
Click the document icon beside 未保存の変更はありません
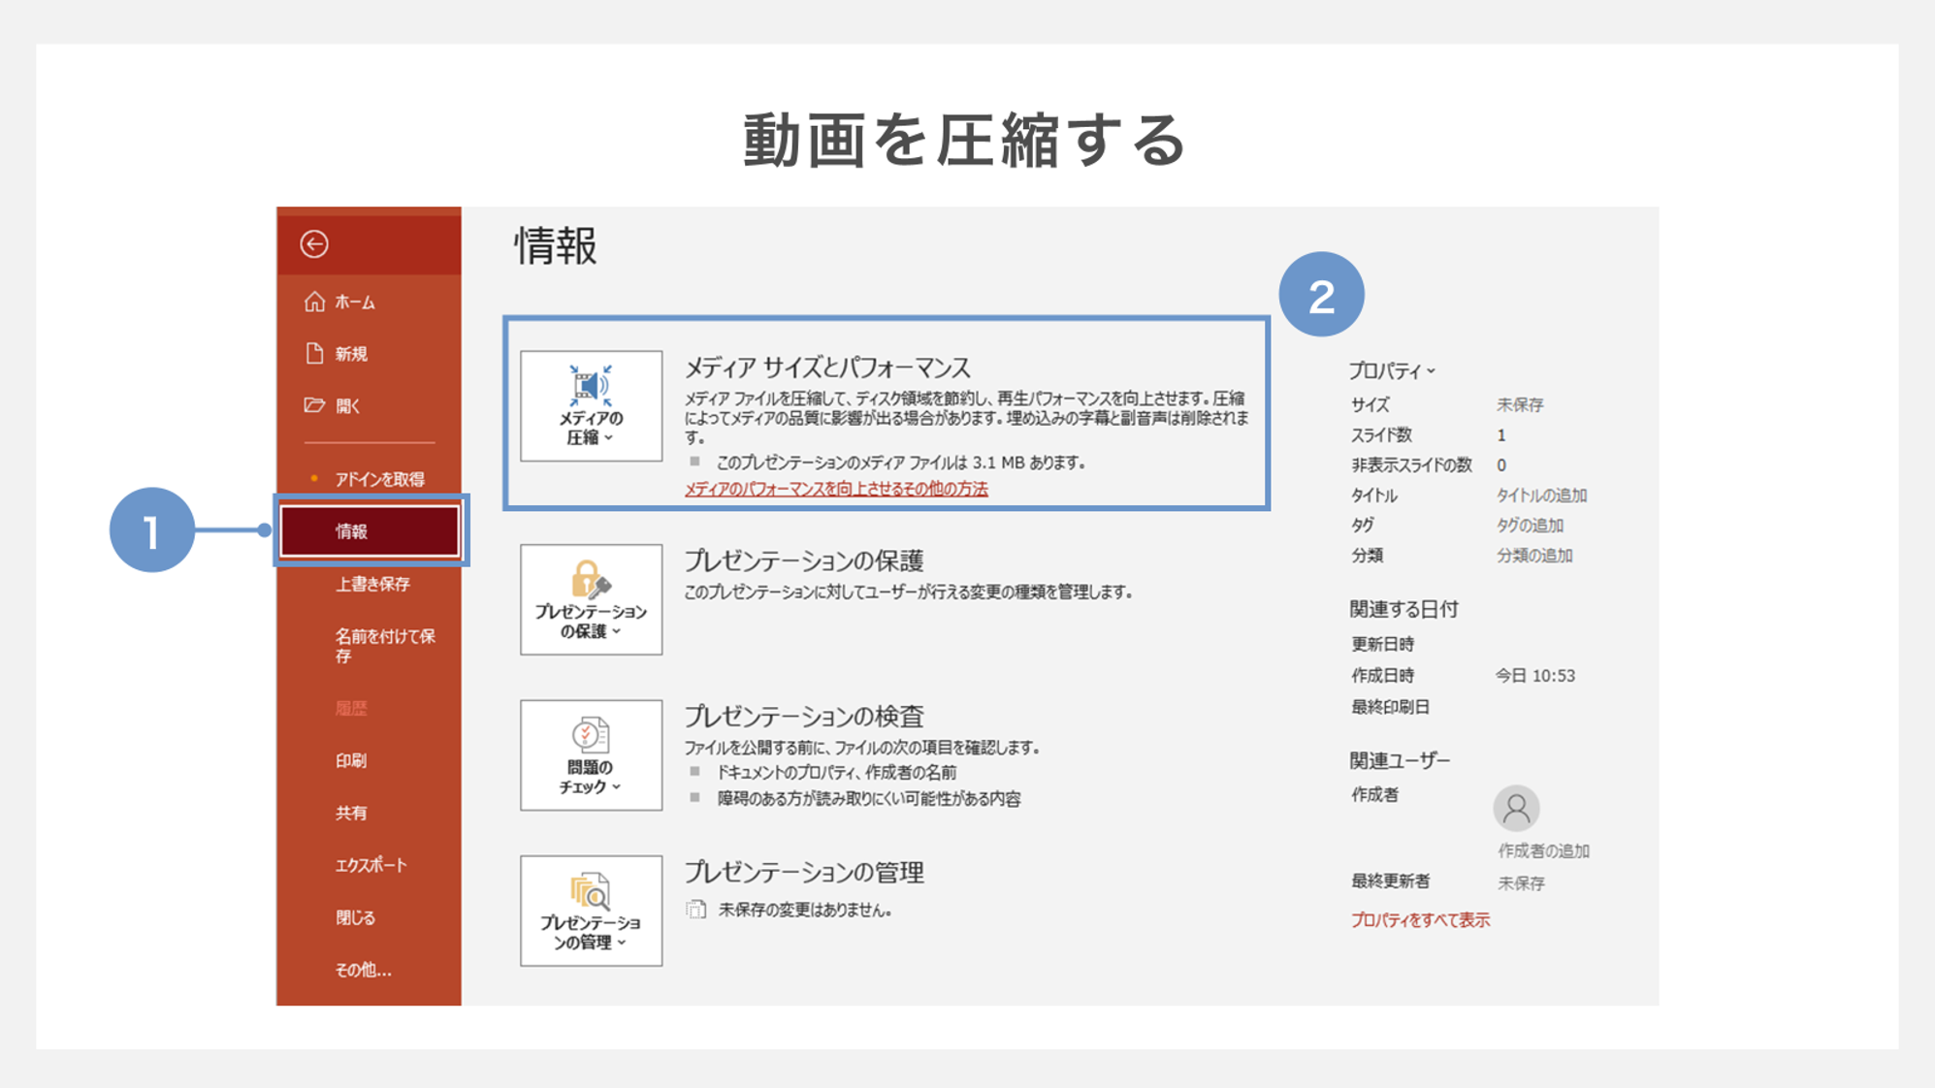tap(695, 910)
